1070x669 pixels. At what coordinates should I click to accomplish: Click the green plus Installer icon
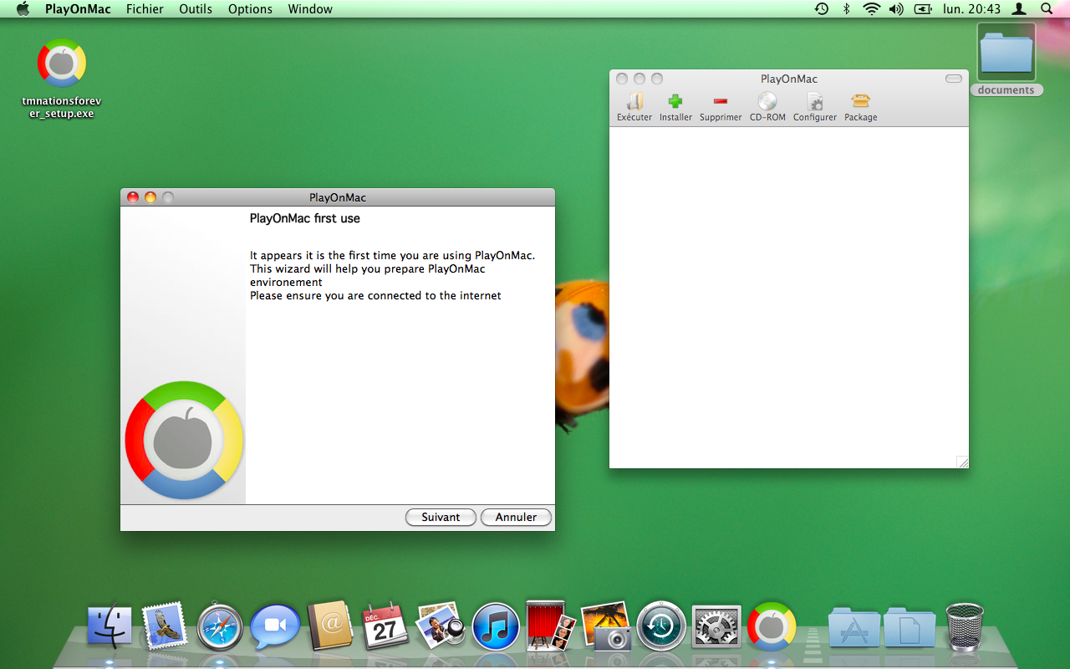click(x=675, y=102)
